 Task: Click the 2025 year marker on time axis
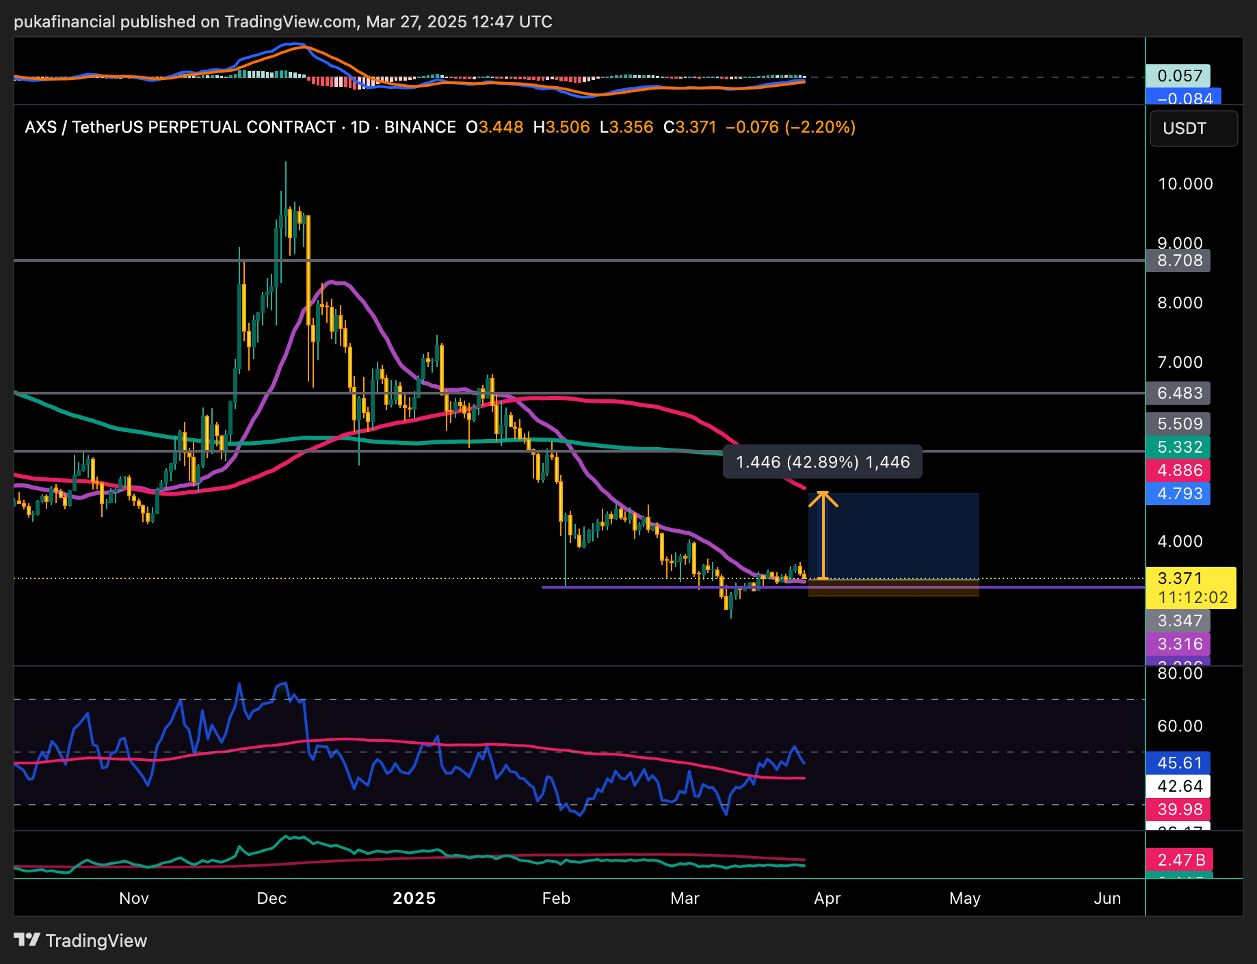[x=414, y=898]
